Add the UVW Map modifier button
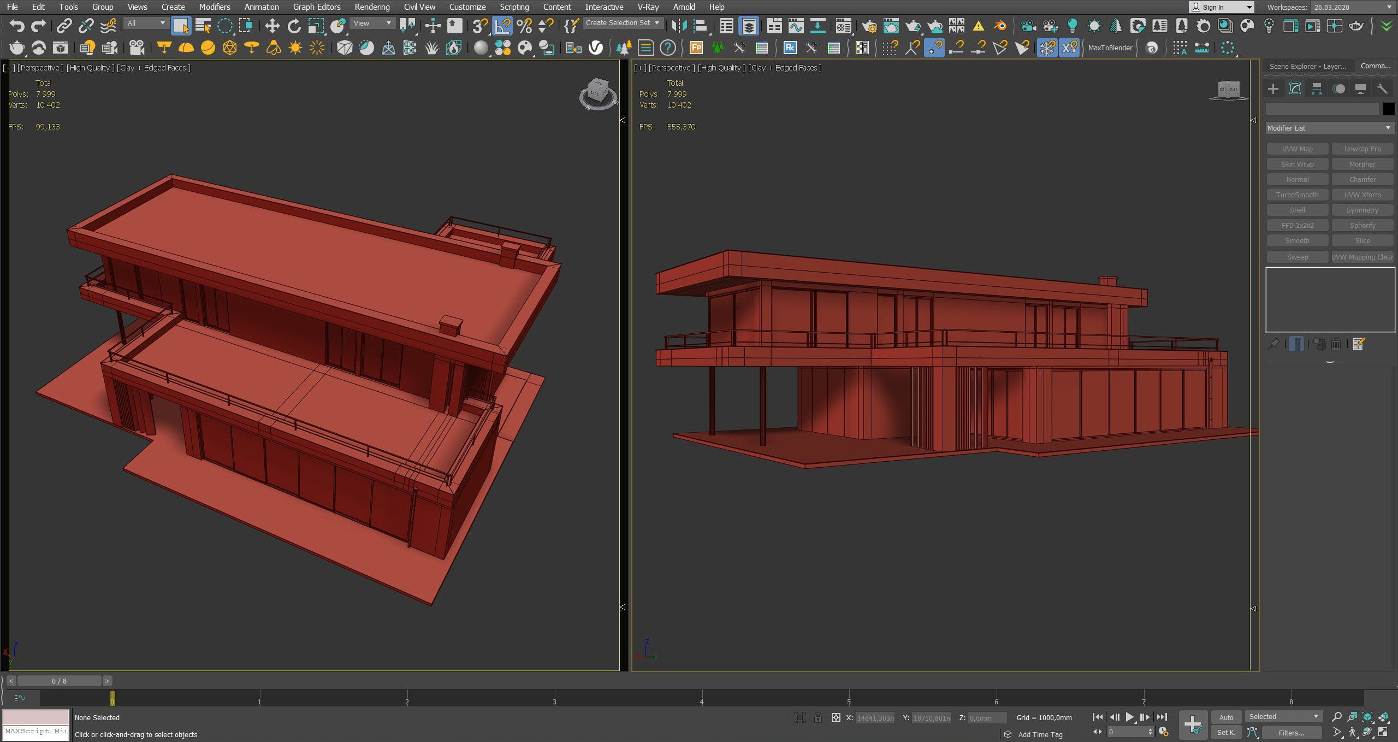Image resolution: width=1398 pixels, height=742 pixels. tap(1297, 149)
